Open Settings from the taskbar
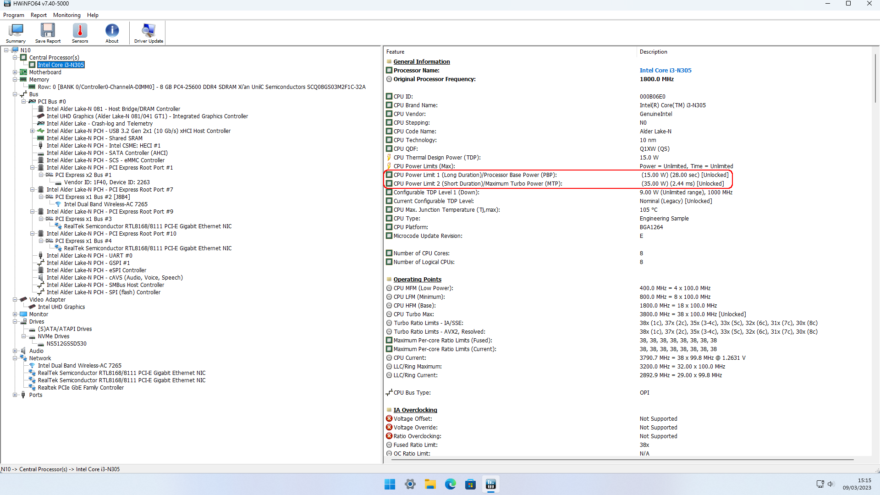The height and width of the screenshot is (495, 880). coord(410,484)
